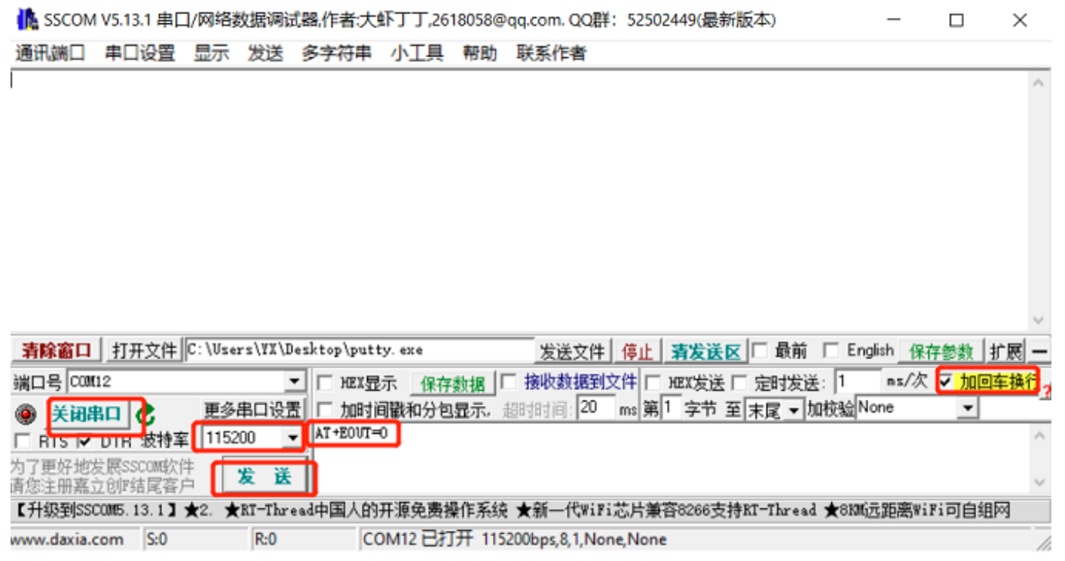This screenshot has height=561, width=1065.
Task: Open the 小工具 menu
Action: point(416,53)
